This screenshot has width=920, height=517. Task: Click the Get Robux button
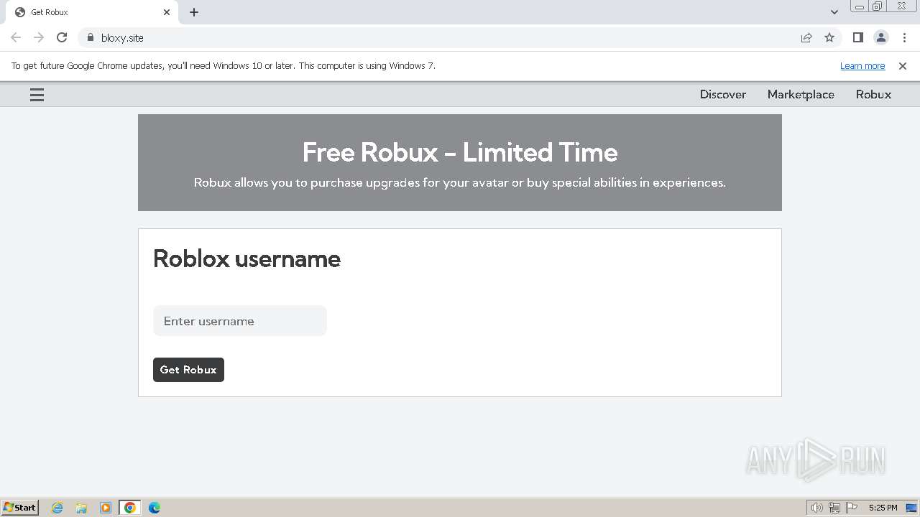click(x=188, y=370)
